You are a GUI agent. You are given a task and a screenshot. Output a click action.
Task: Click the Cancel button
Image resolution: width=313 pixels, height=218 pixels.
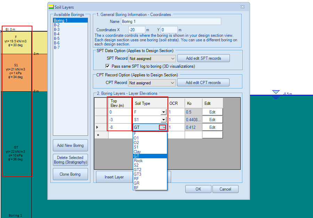(225, 189)
